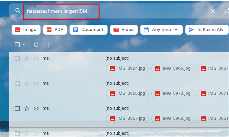Click the image icon on IMG_3970.jpg chip
The width and height of the screenshot is (229, 137).
[158, 94]
